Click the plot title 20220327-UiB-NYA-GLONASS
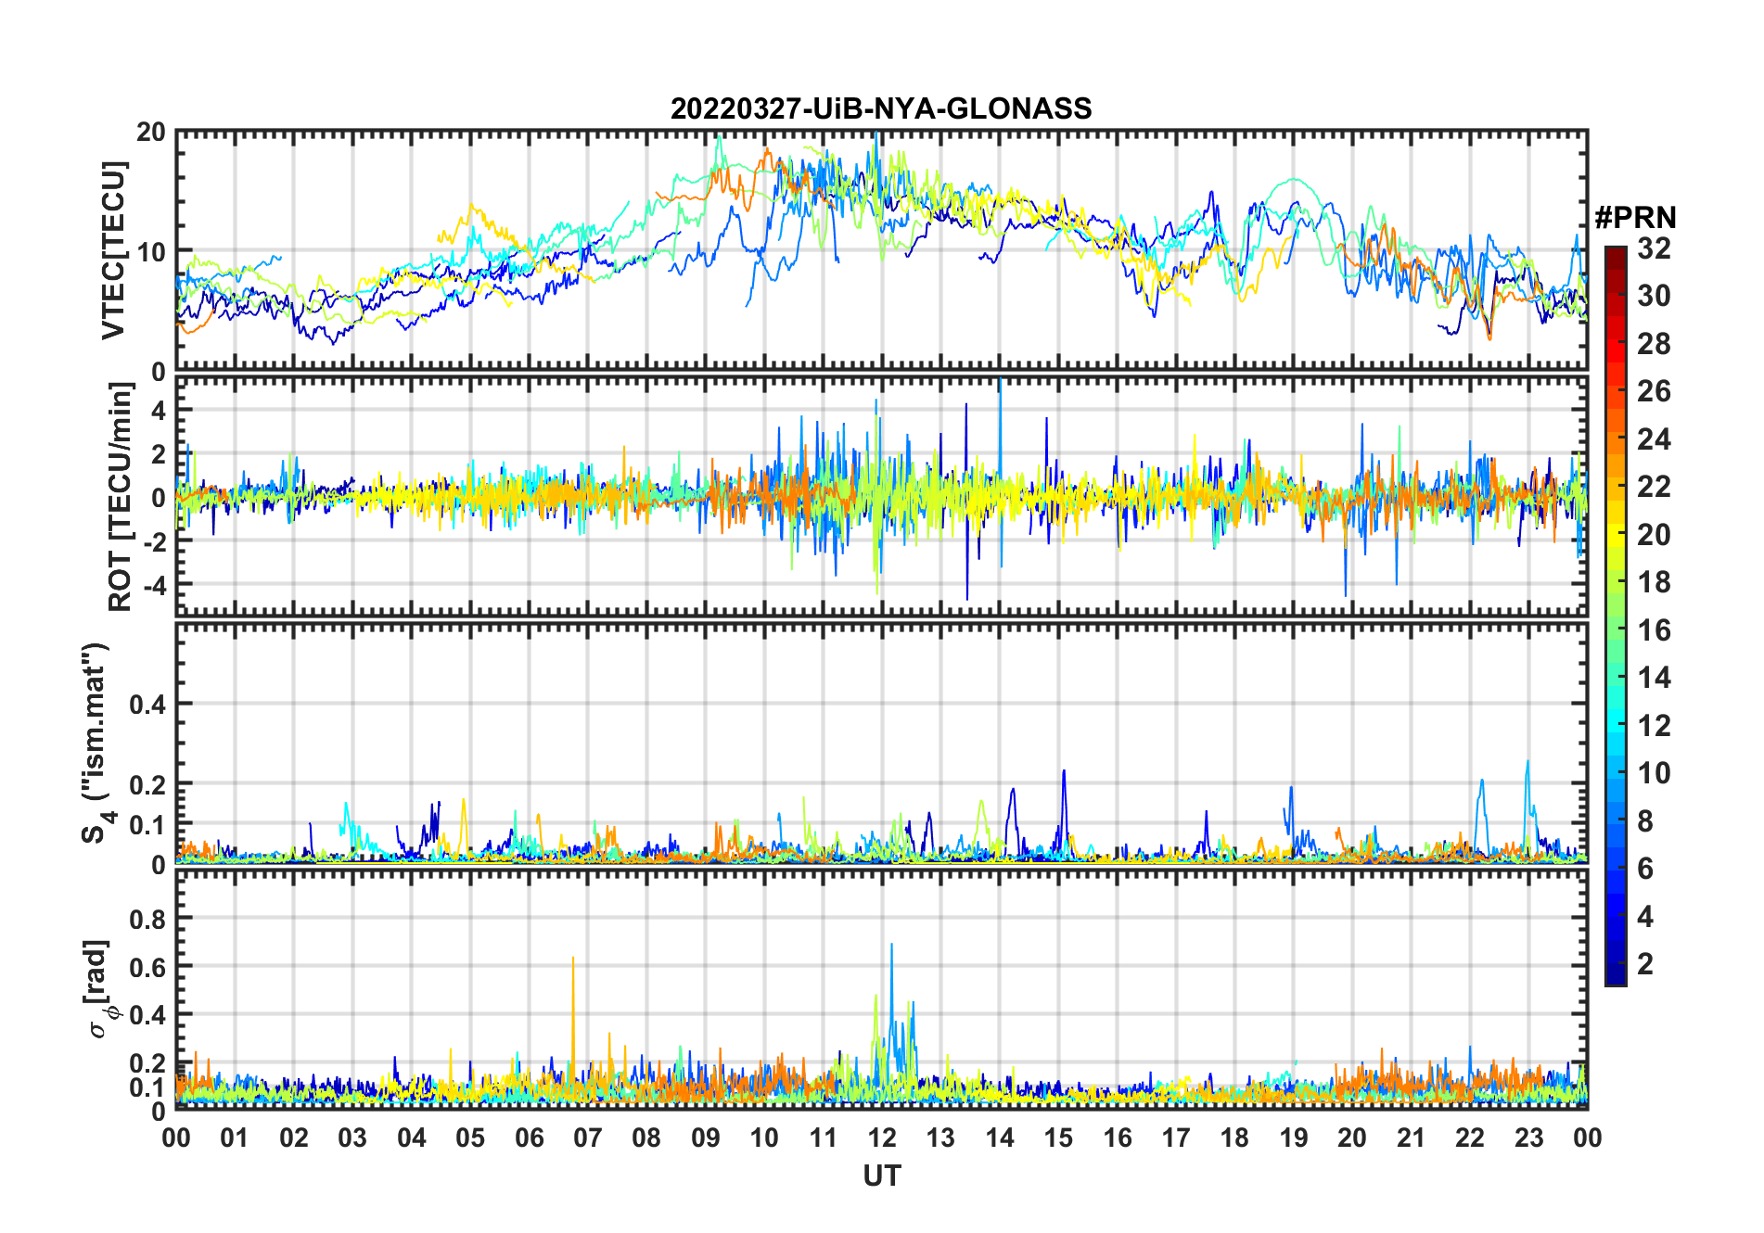The image size is (1764, 1233). [x=881, y=108]
